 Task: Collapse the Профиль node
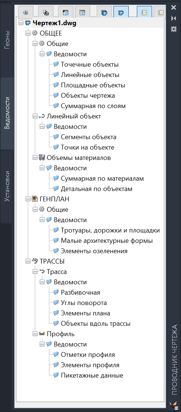(x=35, y=334)
